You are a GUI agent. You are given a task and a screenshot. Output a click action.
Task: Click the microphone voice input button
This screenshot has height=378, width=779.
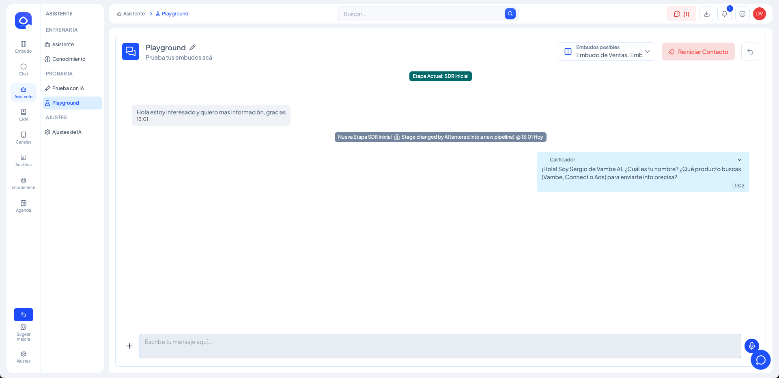click(751, 346)
